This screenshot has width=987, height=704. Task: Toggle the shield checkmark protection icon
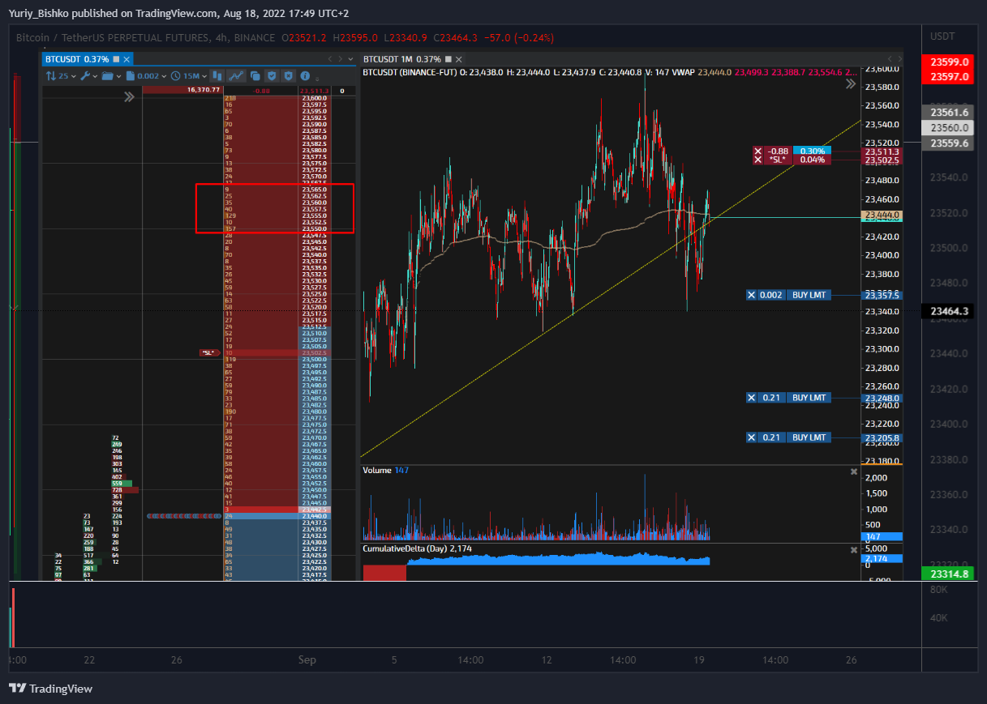(272, 76)
